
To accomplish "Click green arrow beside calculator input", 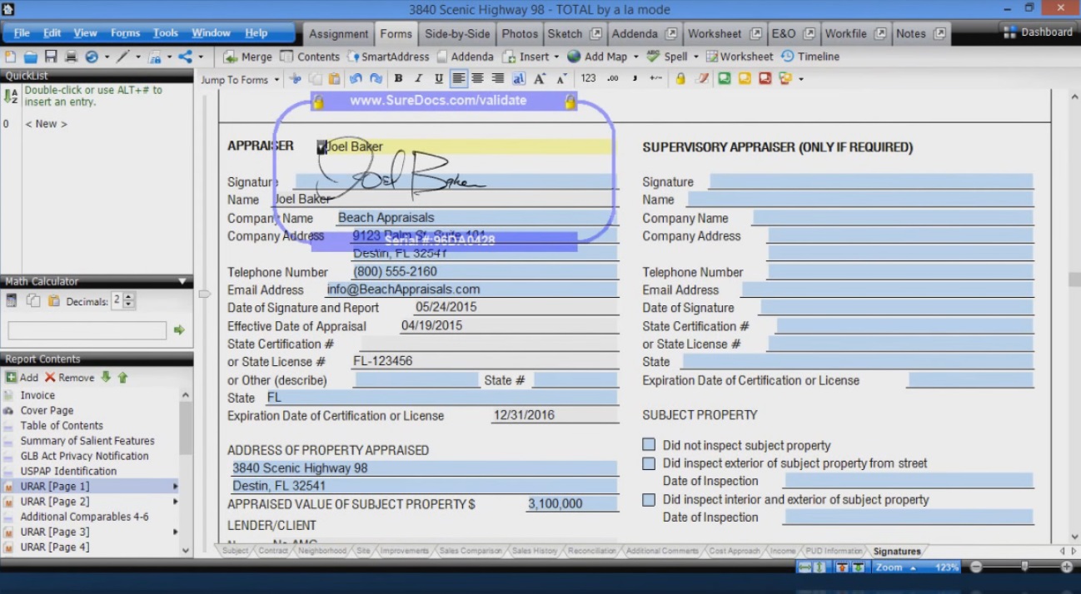I will coord(179,330).
